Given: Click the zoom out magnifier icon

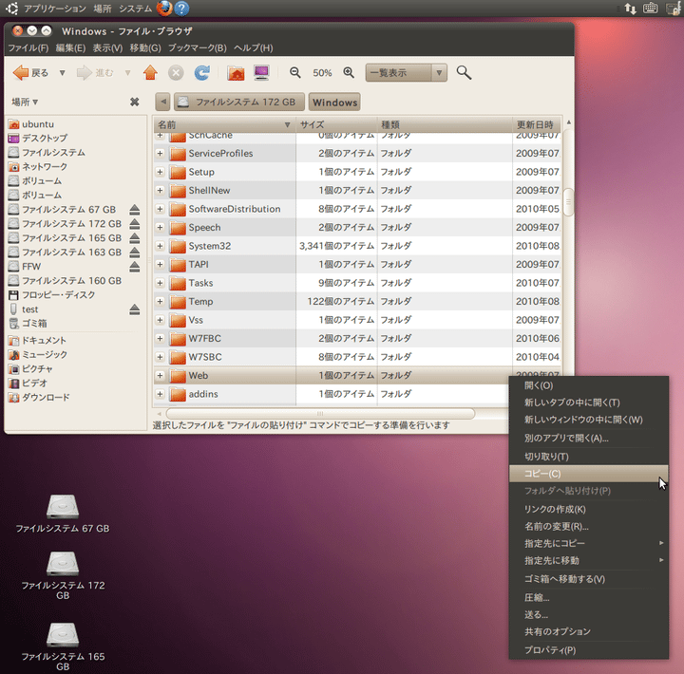Looking at the screenshot, I should (295, 73).
